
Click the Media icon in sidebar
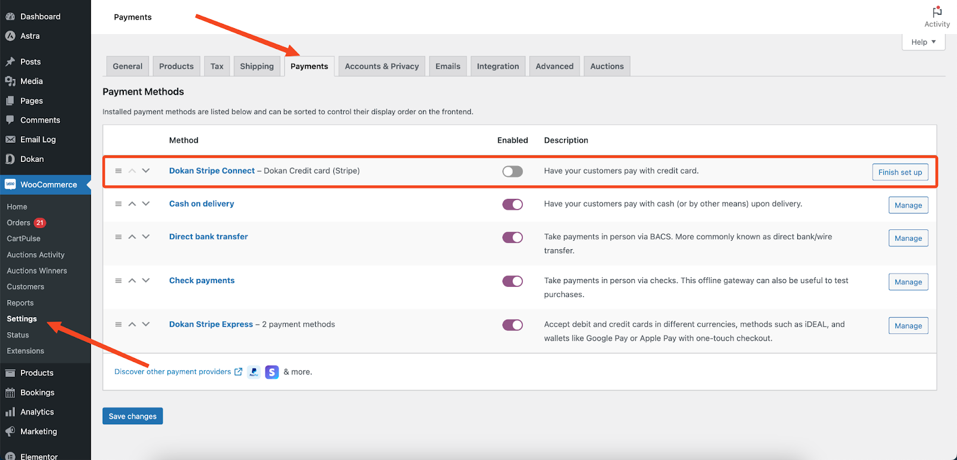coord(10,81)
